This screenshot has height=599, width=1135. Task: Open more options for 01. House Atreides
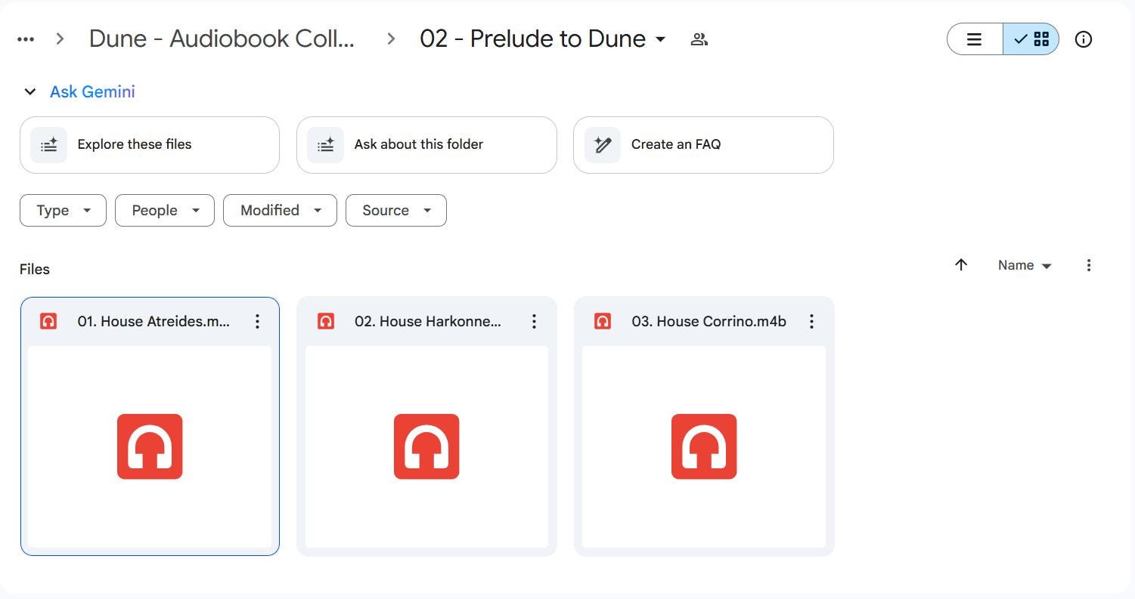(257, 322)
